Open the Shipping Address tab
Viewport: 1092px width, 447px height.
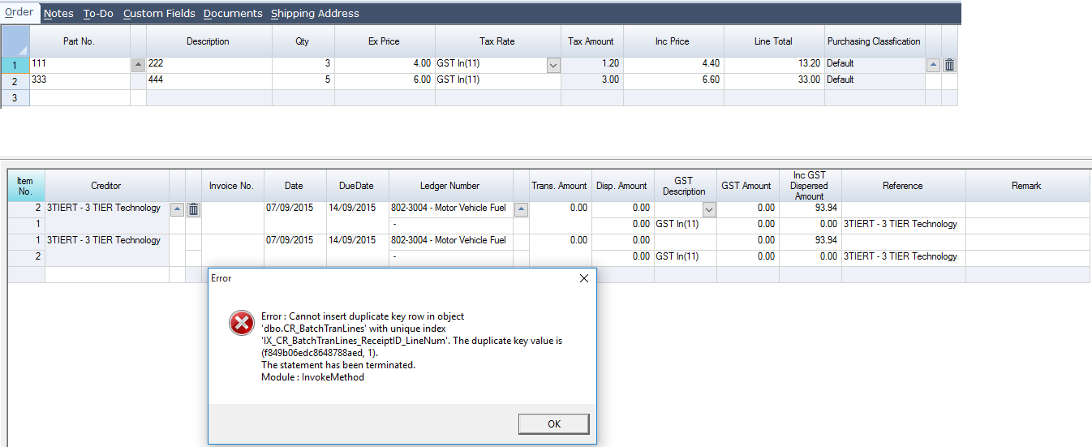click(x=315, y=13)
